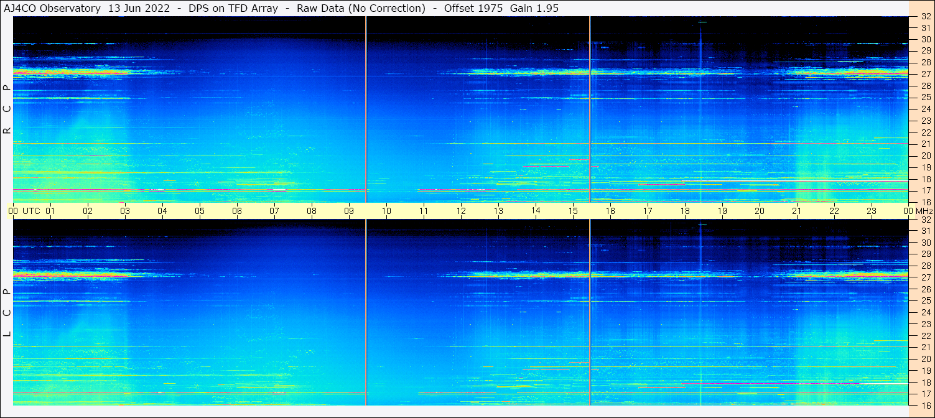Select hour '07' on the time axis
The image size is (935, 418).
pos(274,211)
